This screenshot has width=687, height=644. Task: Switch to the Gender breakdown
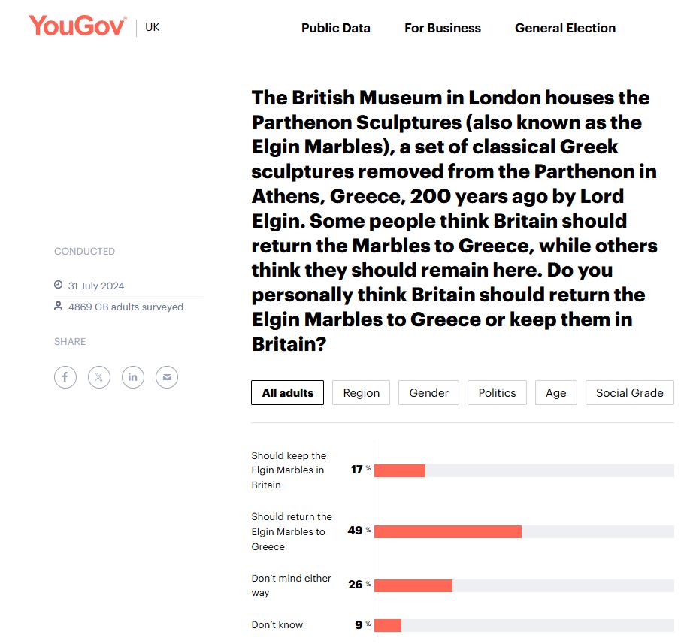[428, 392]
